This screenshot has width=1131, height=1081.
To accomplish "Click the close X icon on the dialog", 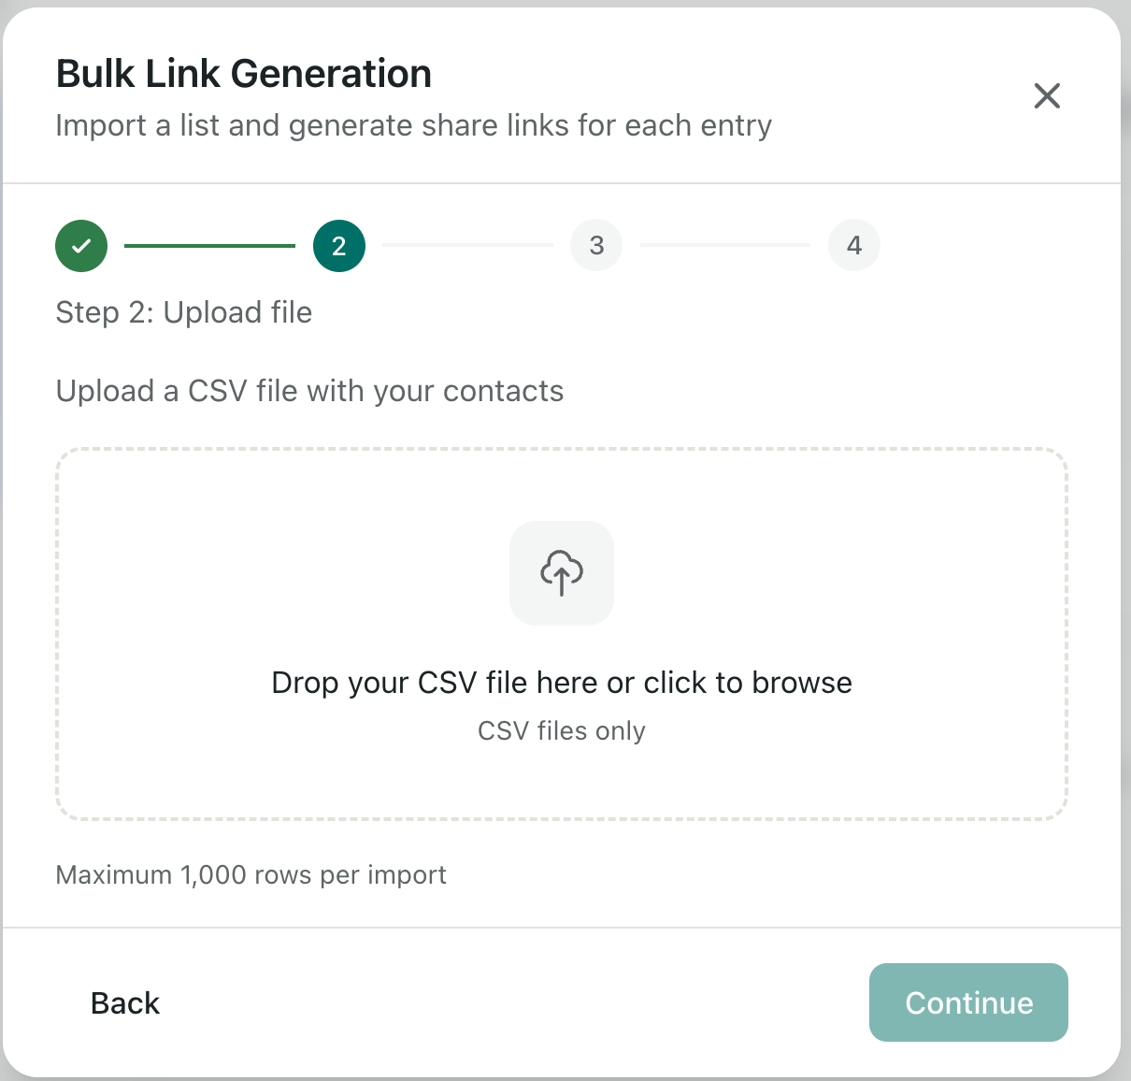I will coord(1047,95).
